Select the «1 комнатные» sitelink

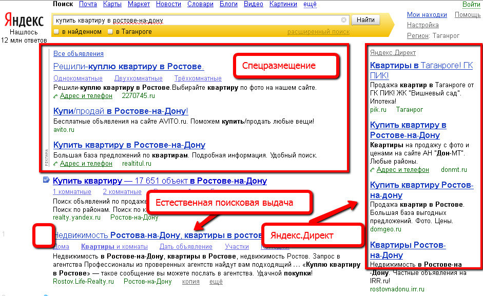(x=72, y=192)
